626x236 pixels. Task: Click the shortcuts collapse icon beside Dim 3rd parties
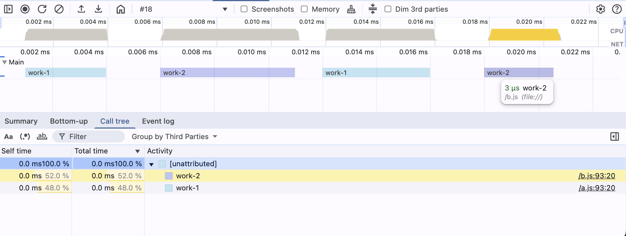tap(373, 9)
